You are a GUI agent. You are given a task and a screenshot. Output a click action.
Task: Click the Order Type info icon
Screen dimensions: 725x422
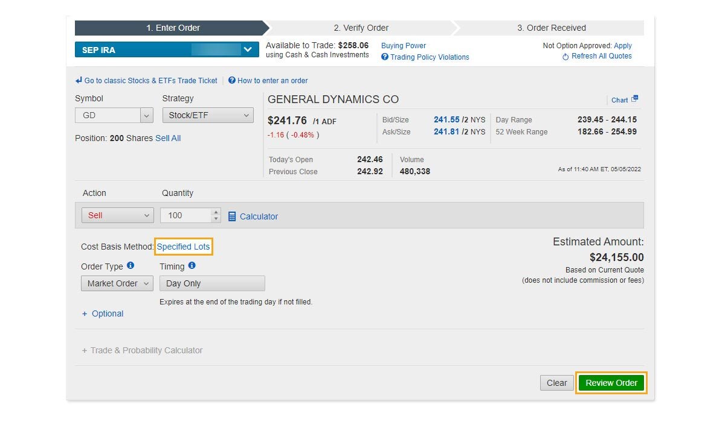[130, 265]
